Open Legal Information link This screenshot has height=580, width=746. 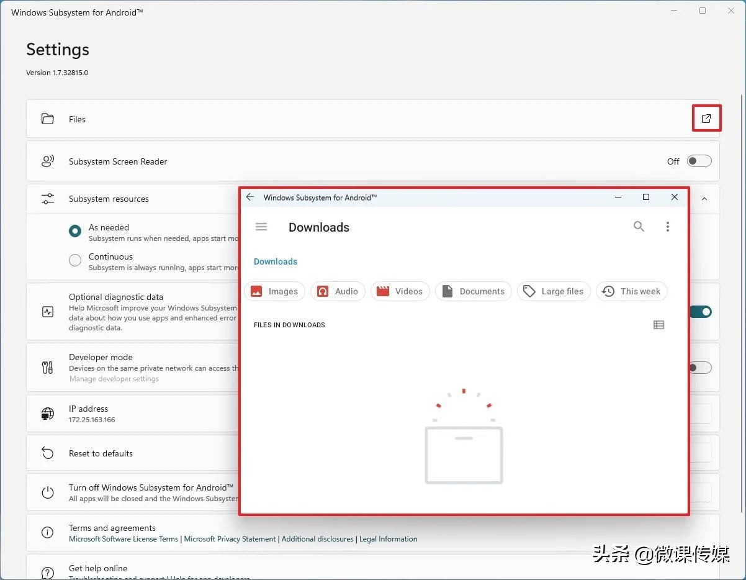pyautogui.click(x=388, y=539)
